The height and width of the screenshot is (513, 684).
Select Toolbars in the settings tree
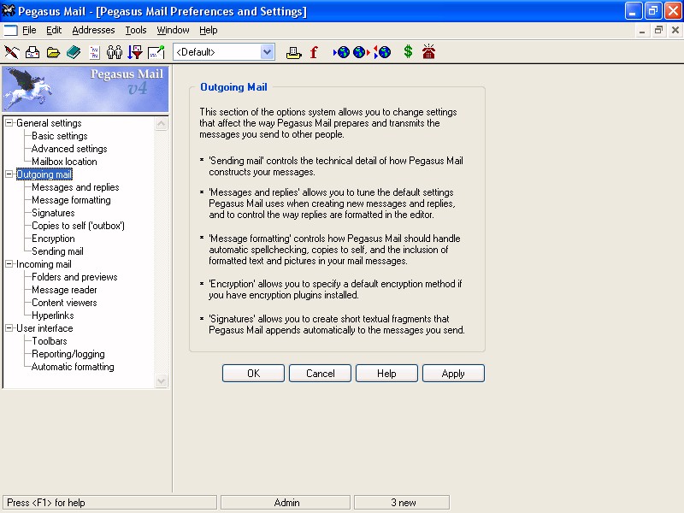click(x=50, y=341)
